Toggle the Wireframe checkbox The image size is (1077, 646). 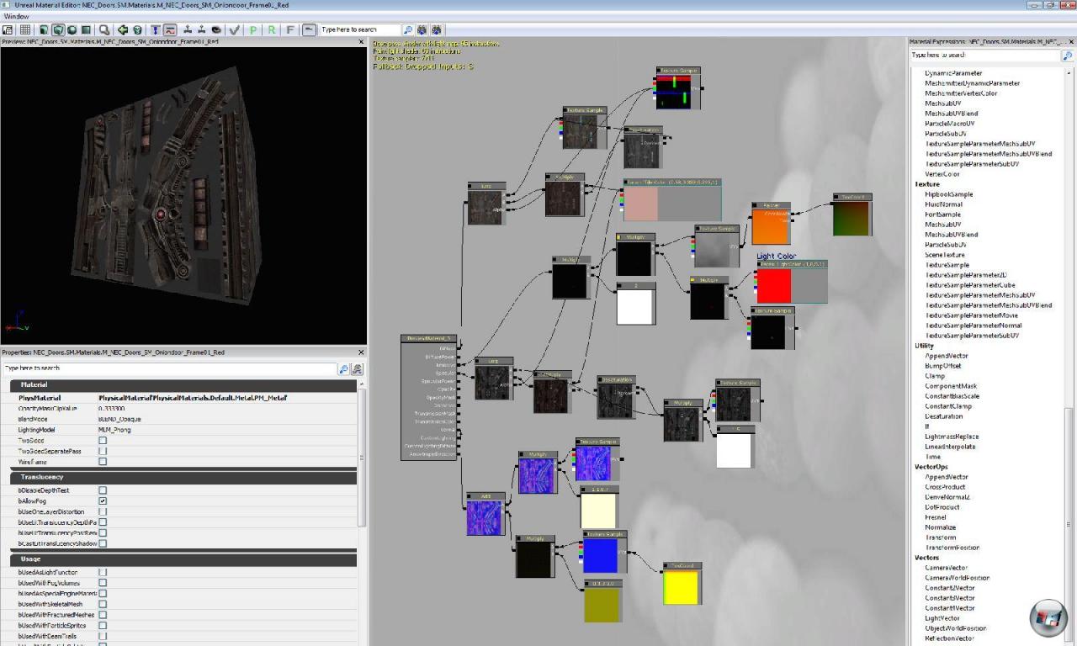[x=103, y=462]
